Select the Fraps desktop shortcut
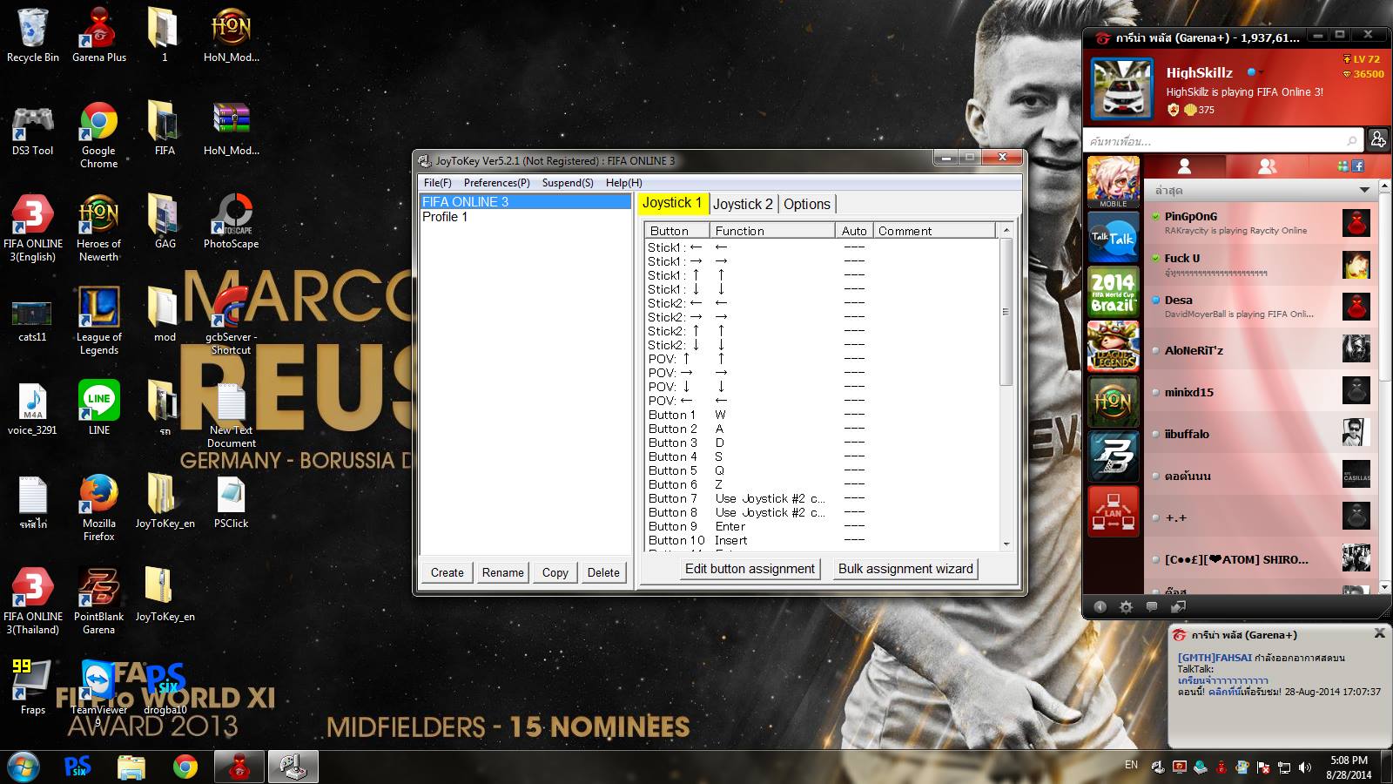The width and height of the screenshot is (1393, 784). point(33,688)
